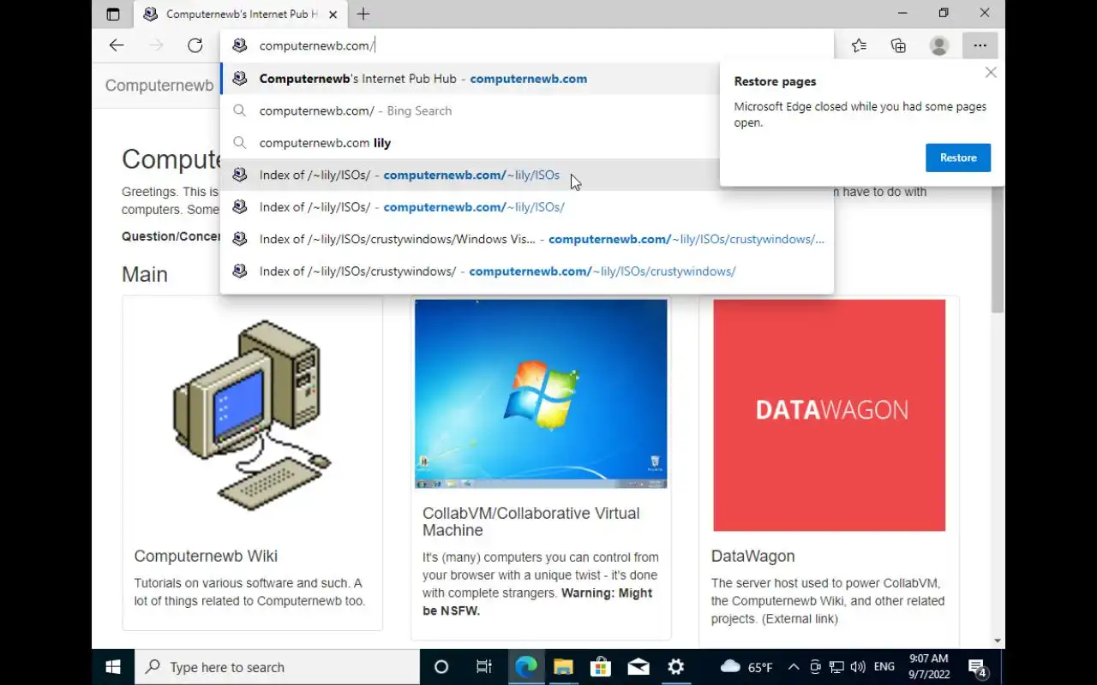Click the pixel computer thumbnail image
The width and height of the screenshot is (1097, 685).
(x=252, y=415)
